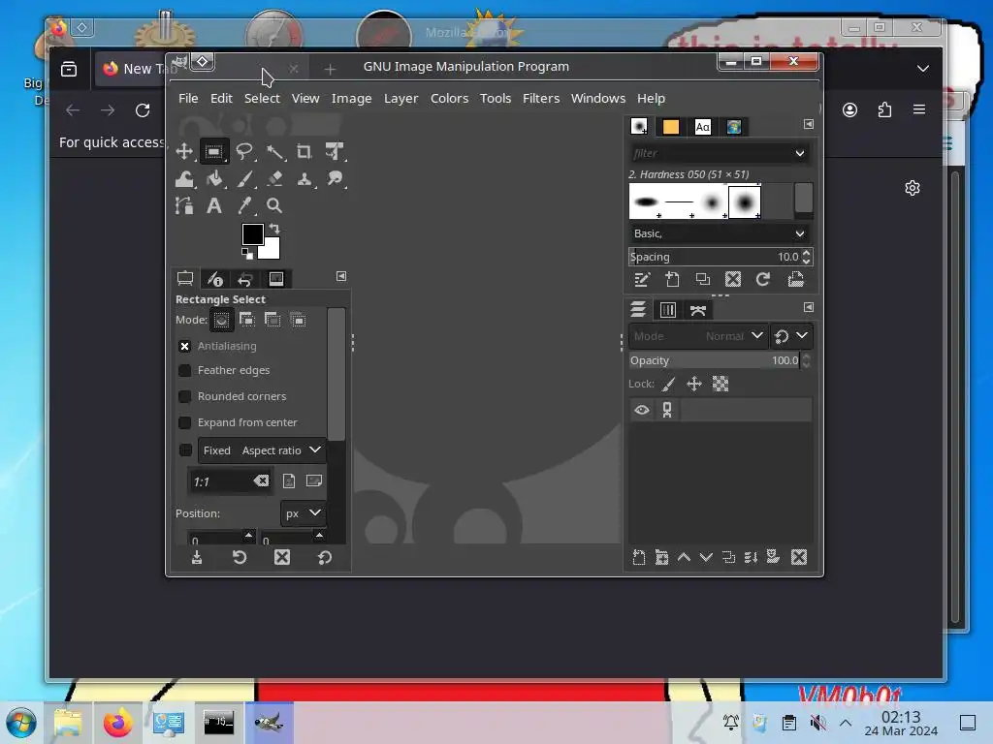993x744 pixels.
Task: Select the Free Select lasso tool
Action: coord(244,151)
